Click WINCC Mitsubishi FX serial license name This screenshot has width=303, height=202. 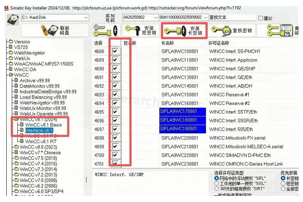pos(237,138)
